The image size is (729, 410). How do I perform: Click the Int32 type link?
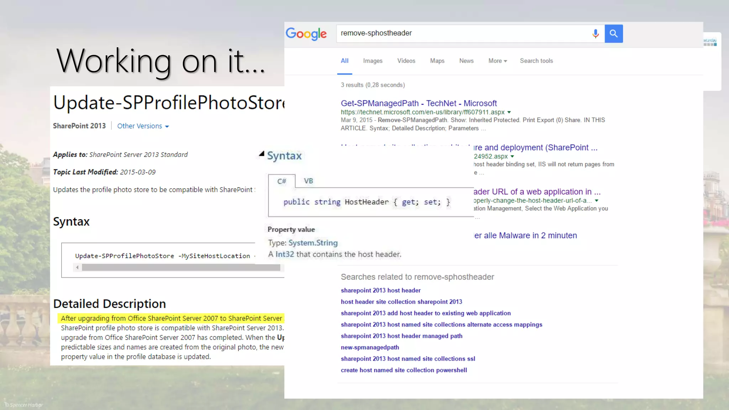(x=284, y=254)
